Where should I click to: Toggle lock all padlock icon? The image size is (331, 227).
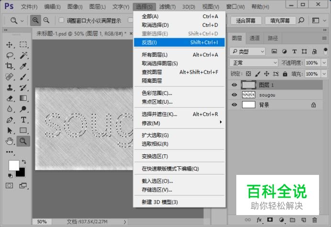tap(285, 74)
